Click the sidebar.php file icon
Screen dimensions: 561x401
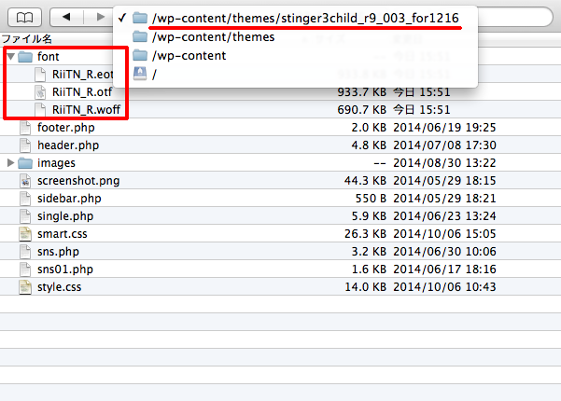click(x=25, y=199)
